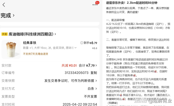Tap the 不开发票 invoice type value

pos(91,96)
